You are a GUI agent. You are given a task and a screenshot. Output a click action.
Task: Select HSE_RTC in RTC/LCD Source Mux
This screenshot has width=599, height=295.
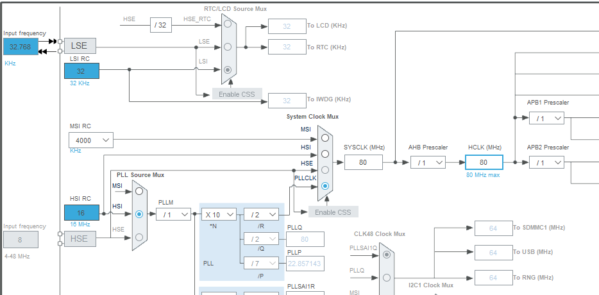pos(228,24)
